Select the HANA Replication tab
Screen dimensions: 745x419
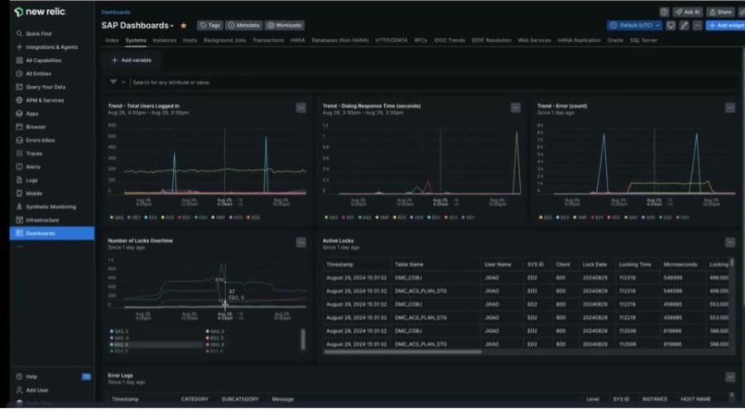click(x=579, y=41)
